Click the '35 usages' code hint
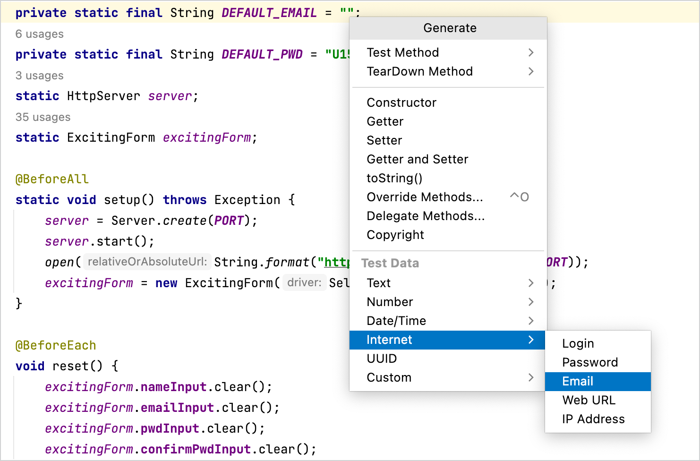700x461 pixels. click(x=43, y=117)
